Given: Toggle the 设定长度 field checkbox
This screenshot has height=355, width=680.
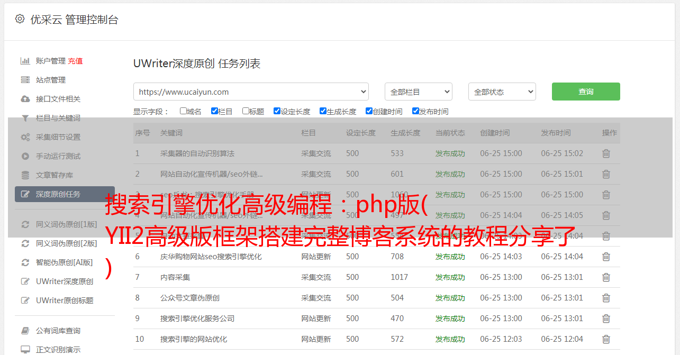Looking at the screenshot, I should point(277,111).
